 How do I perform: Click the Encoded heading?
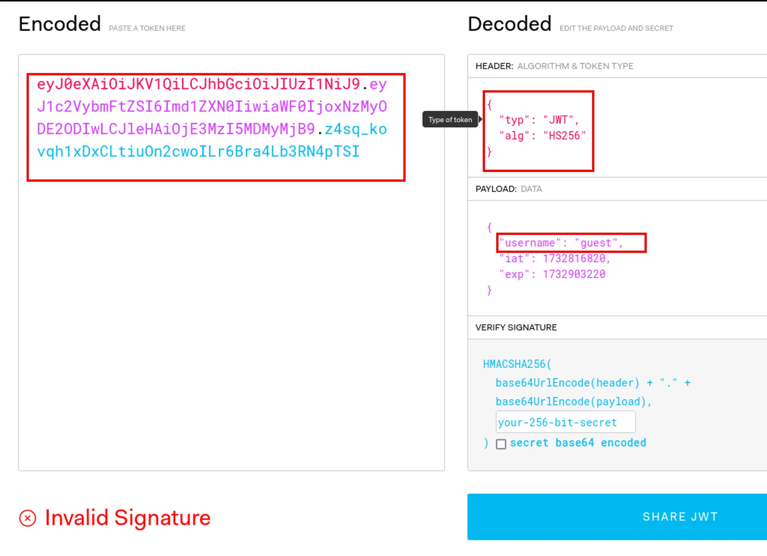60,24
